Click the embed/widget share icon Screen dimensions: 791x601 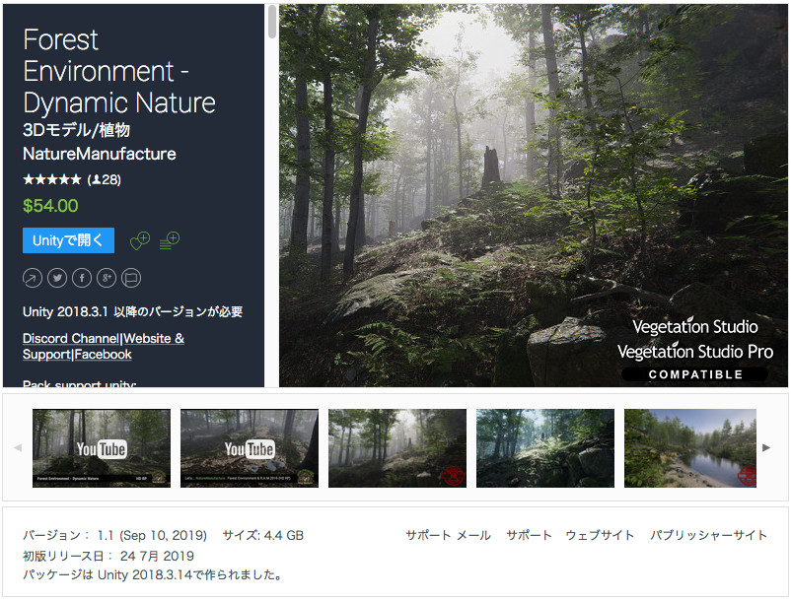point(131,278)
